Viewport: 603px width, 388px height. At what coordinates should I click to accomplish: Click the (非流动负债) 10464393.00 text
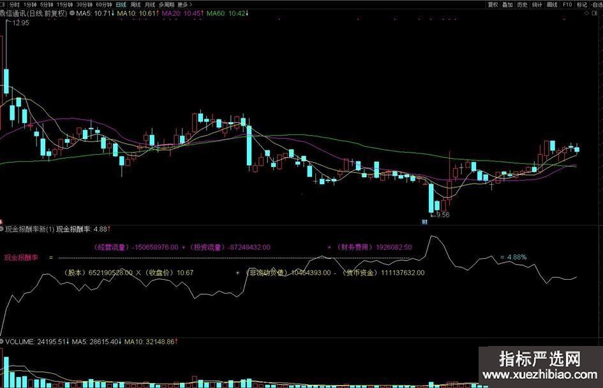289,273
